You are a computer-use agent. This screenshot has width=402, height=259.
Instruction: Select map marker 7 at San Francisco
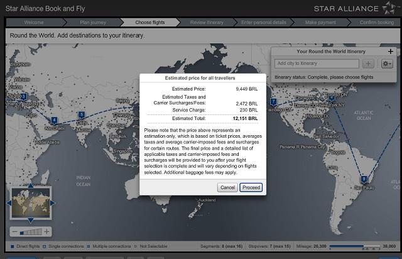(x=274, y=102)
